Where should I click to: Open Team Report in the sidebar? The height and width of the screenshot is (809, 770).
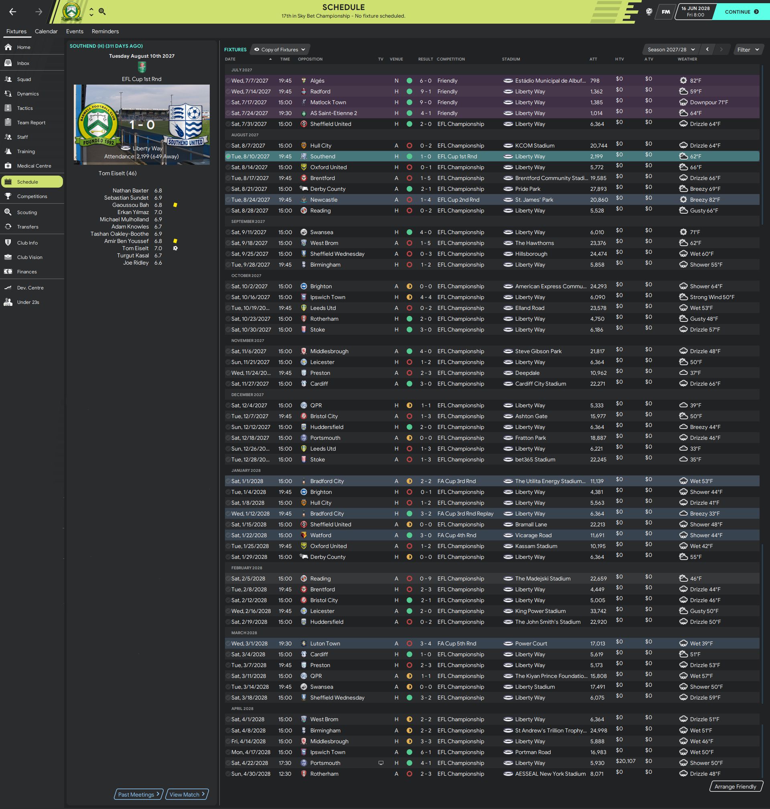pos(32,122)
